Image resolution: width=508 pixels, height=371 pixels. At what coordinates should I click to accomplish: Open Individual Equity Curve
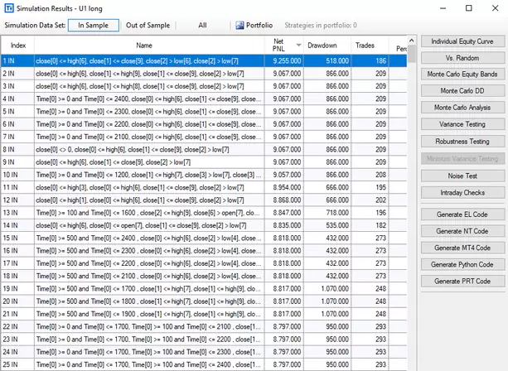click(x=462, y=41)
